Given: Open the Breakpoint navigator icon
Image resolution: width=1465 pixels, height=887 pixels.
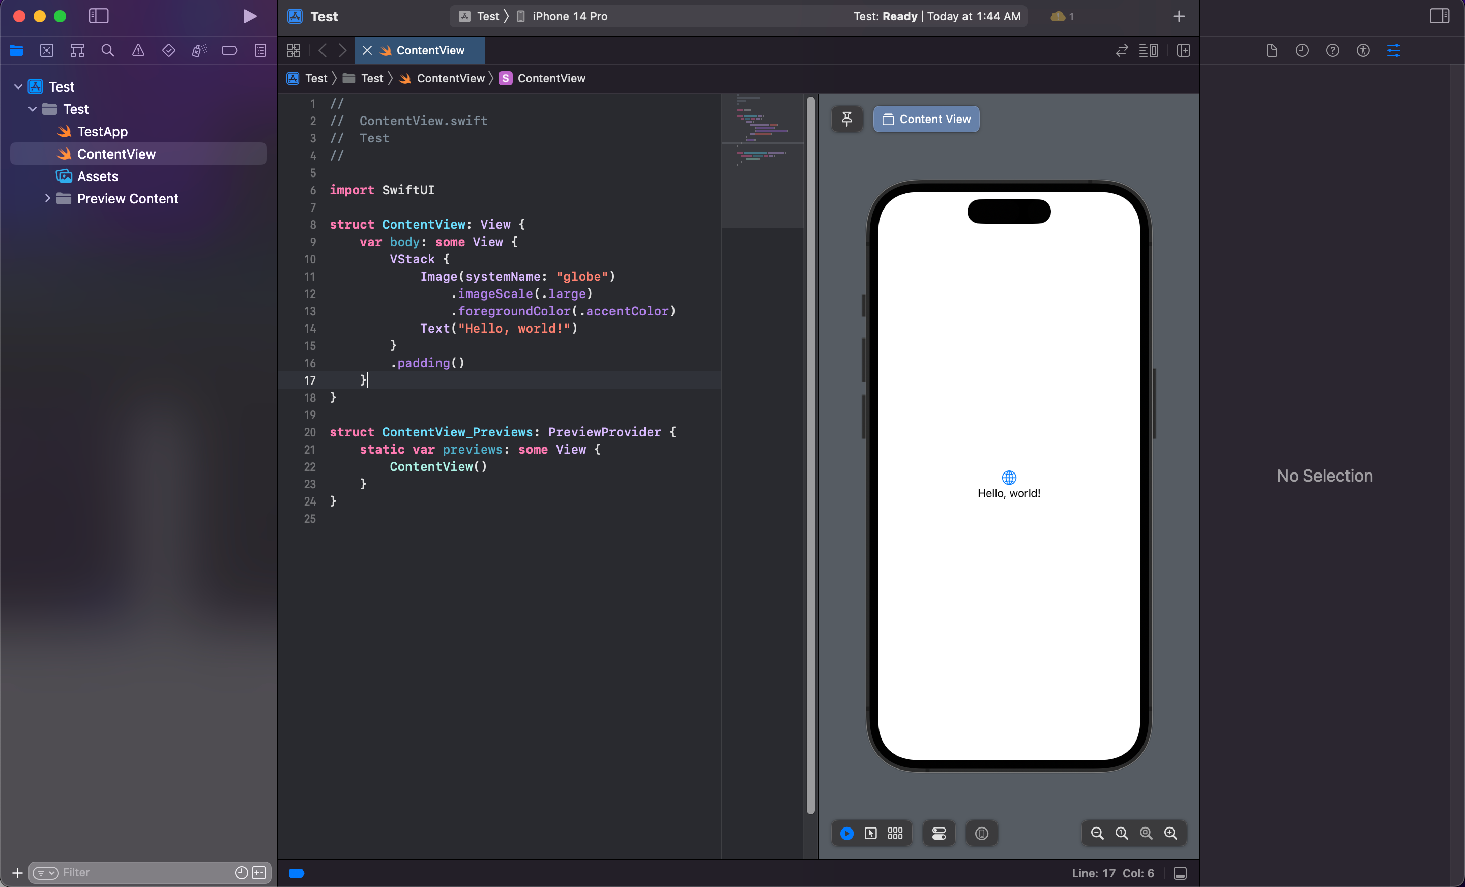Looking at the screenshot, I should coord(229,50).
